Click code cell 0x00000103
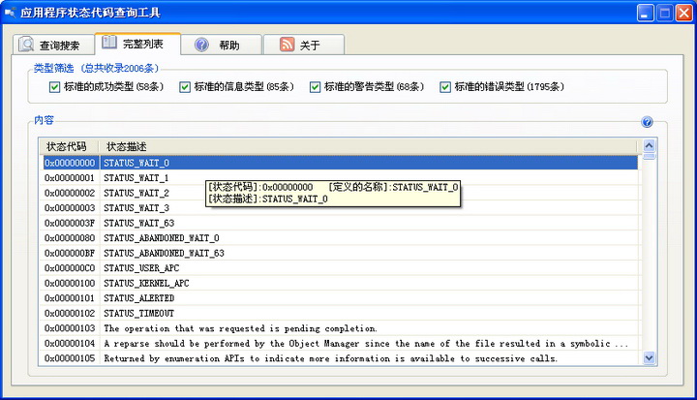 pyautogui.click(x=70, y=328)
